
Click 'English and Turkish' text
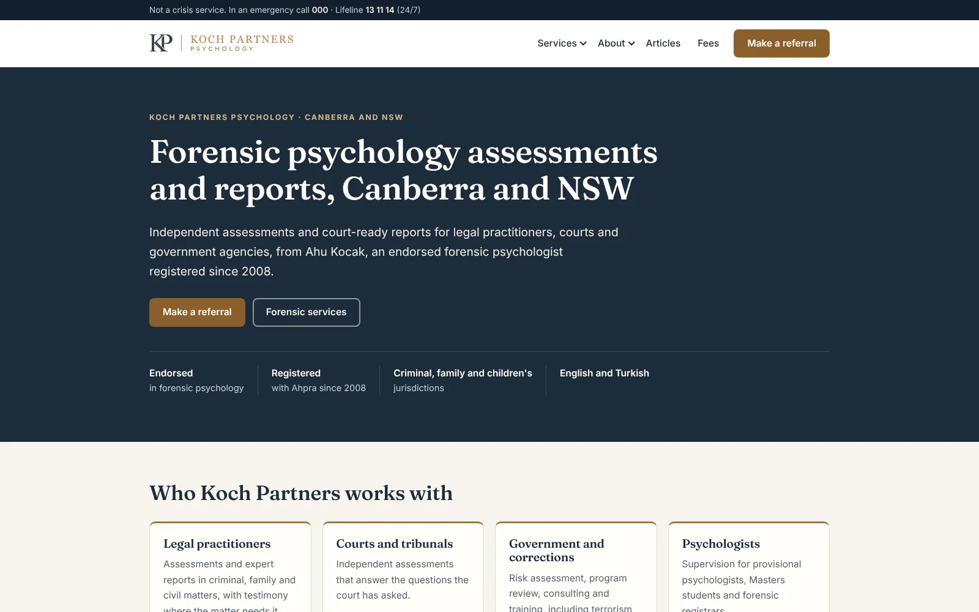[605, 373]
